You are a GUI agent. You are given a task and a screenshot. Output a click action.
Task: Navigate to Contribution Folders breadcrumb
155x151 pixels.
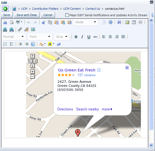(45, 9)
